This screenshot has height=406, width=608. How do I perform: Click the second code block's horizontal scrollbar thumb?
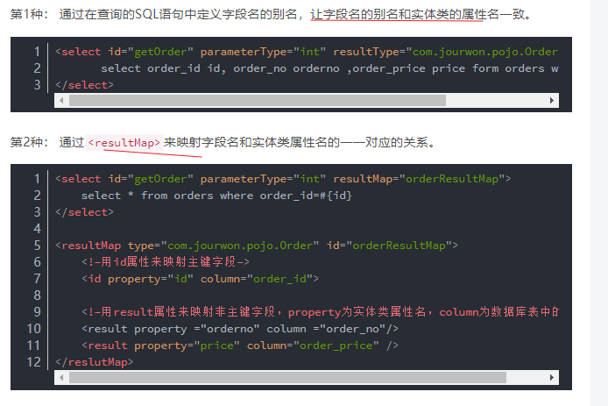[x=287, y=378]
